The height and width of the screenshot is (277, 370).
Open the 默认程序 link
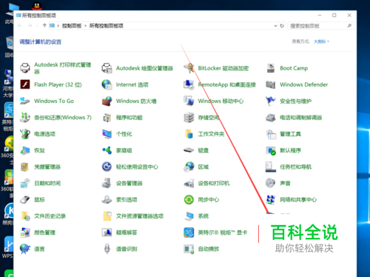point(290,150)
